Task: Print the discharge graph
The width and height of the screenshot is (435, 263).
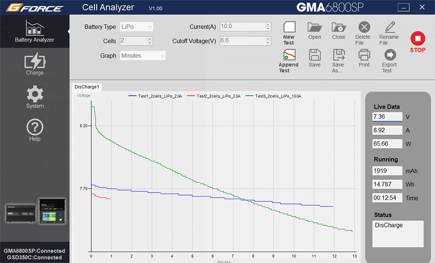Action: (x=364, y=58)
